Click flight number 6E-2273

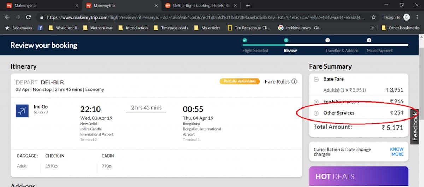(x=41, y=112)
